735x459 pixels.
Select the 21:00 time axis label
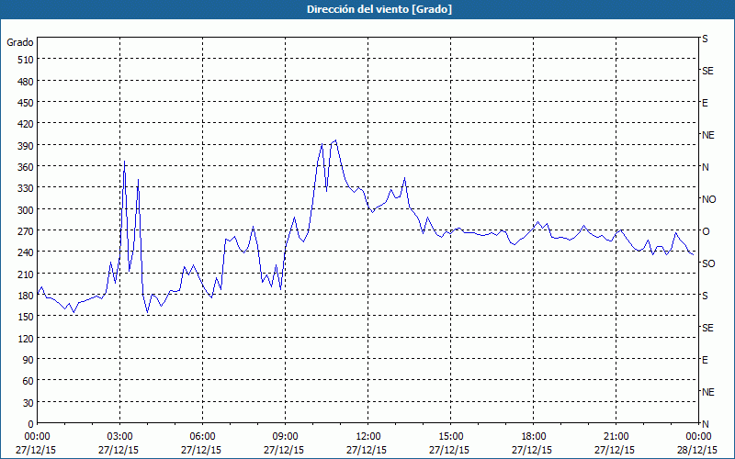pos(616,437)
